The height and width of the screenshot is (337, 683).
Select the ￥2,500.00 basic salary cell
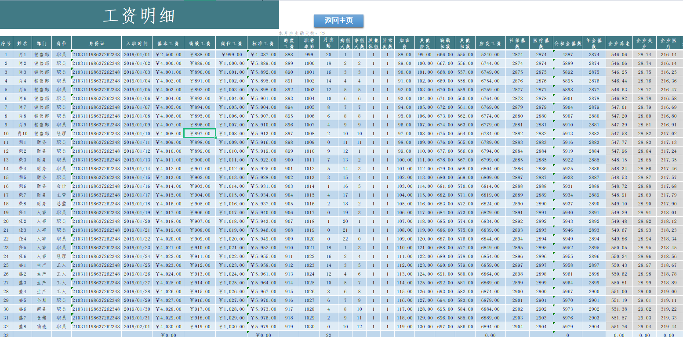coord(168,55)
